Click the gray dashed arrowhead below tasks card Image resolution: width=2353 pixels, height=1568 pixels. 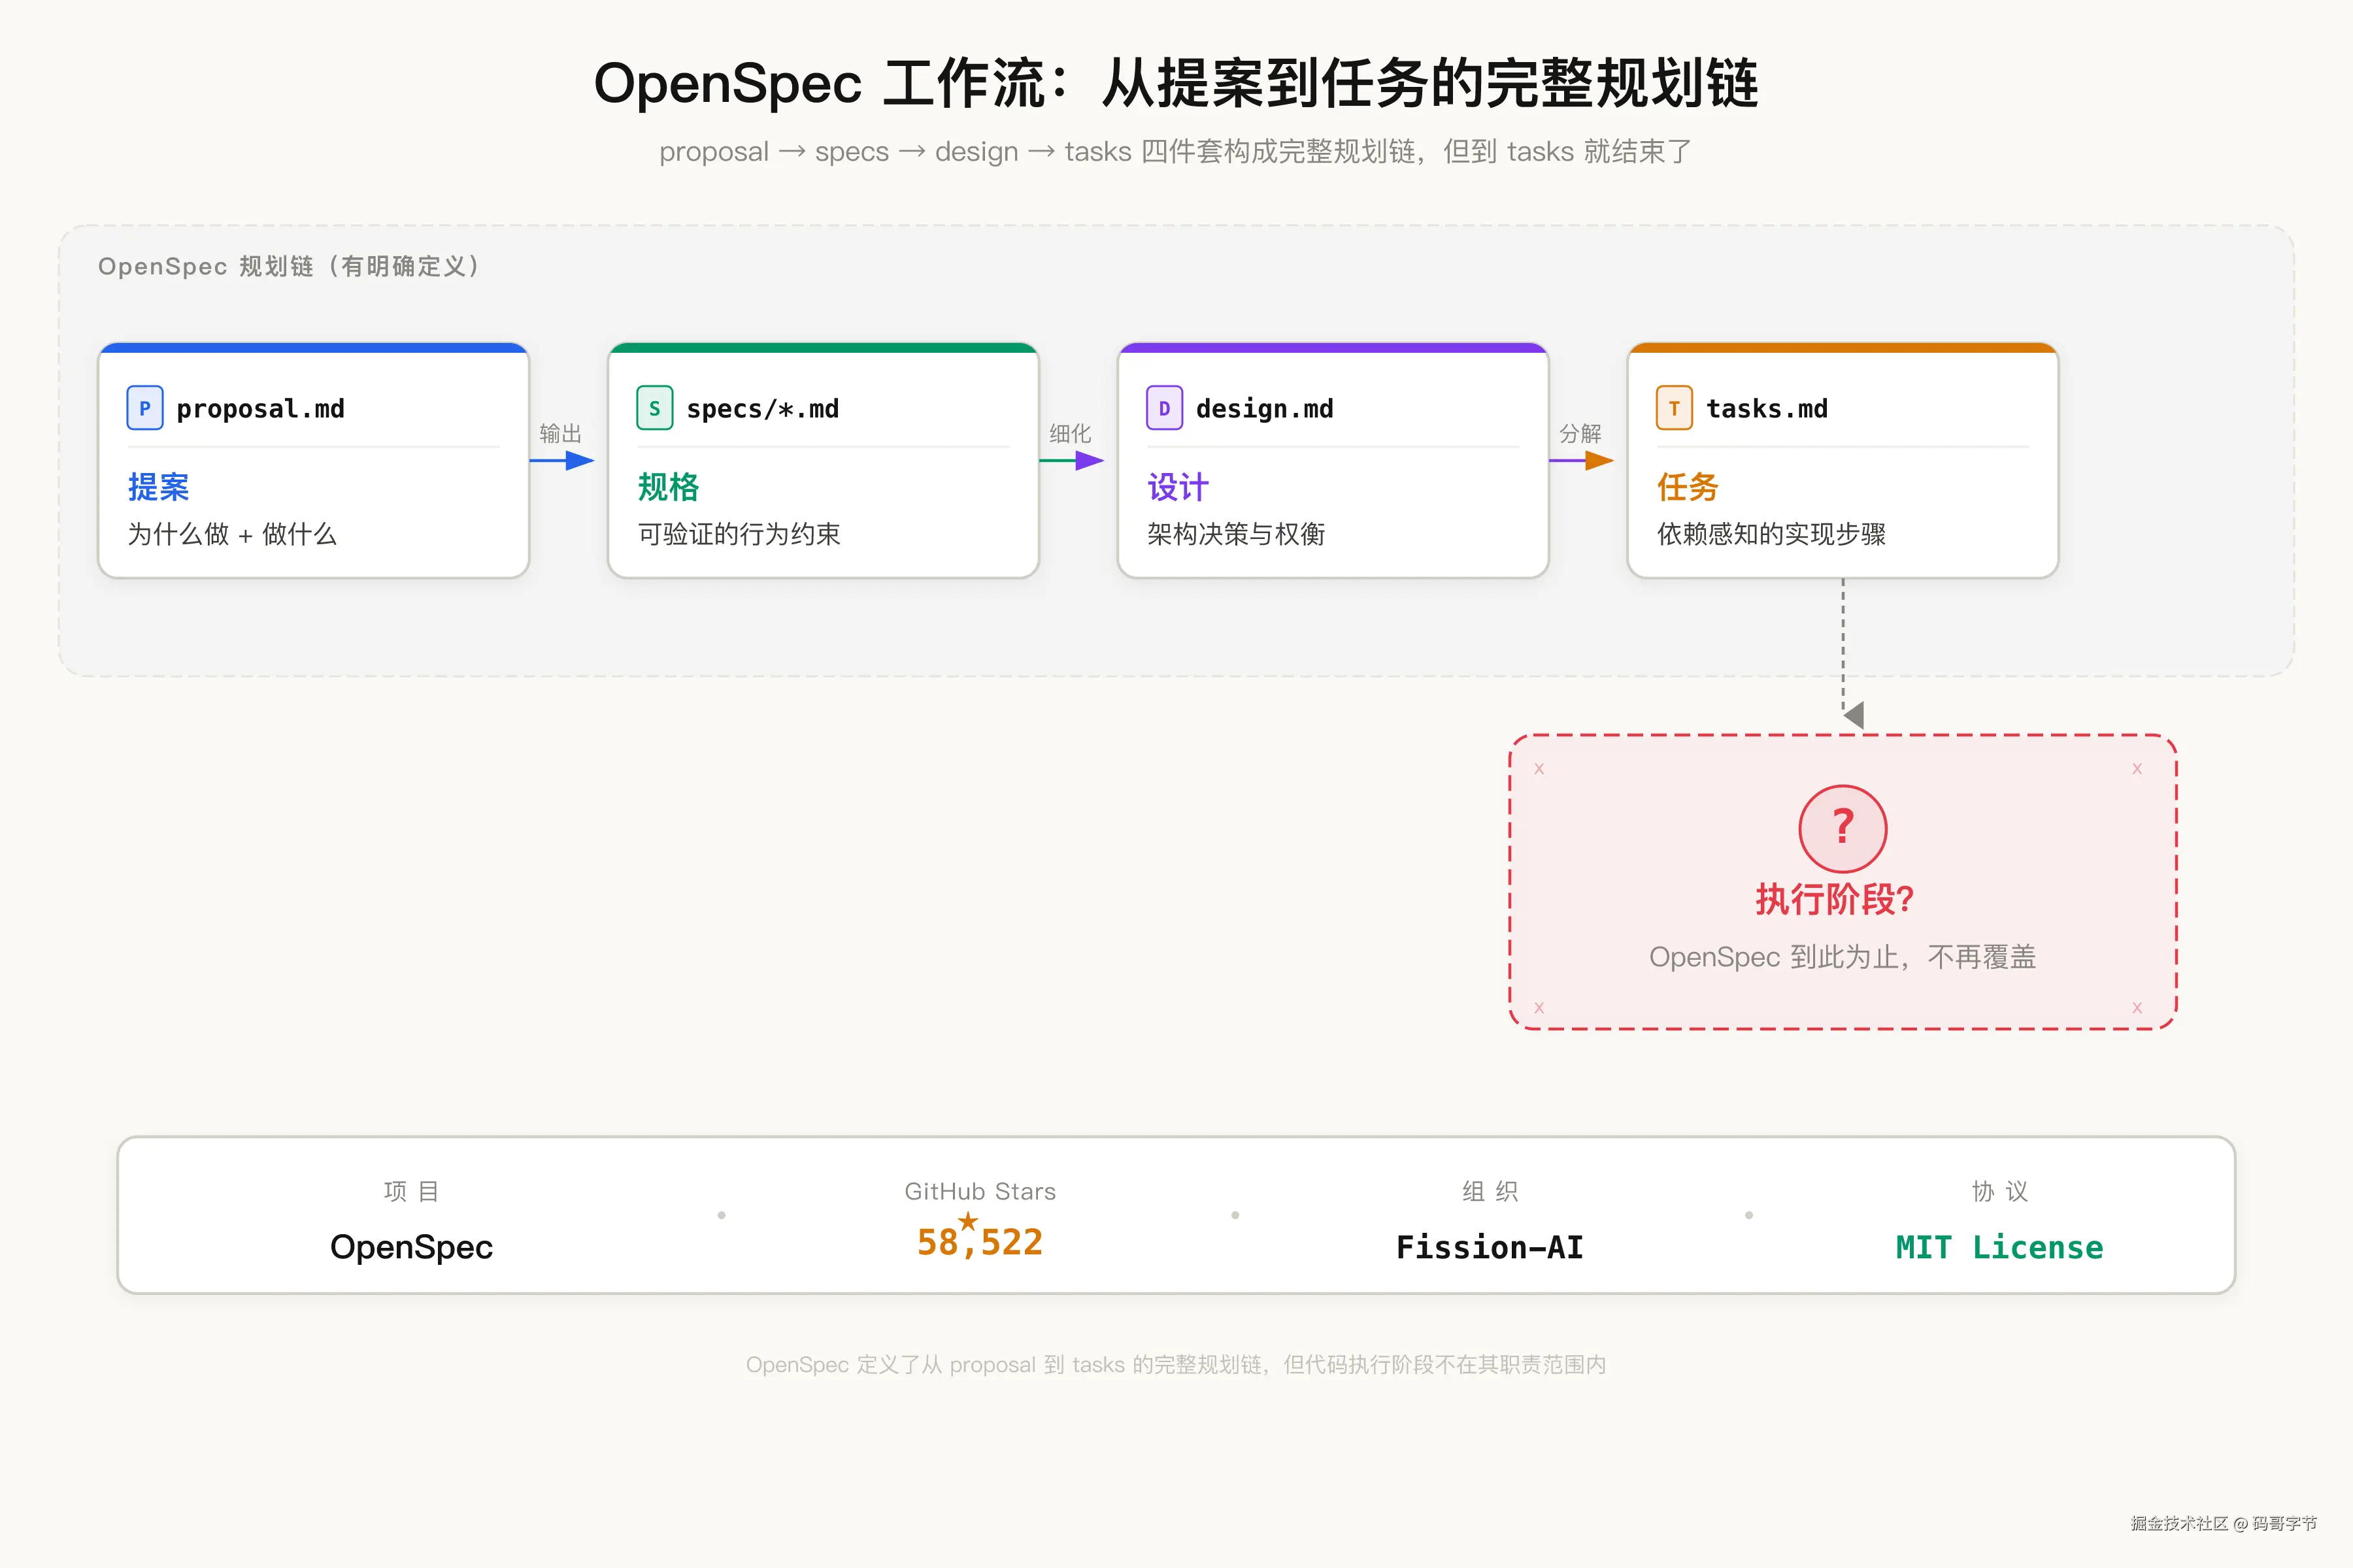click(1854, 714)
